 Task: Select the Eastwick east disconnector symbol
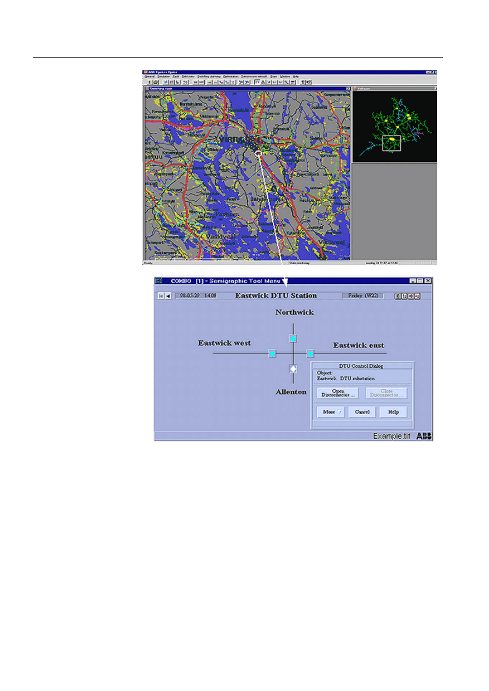310,353
